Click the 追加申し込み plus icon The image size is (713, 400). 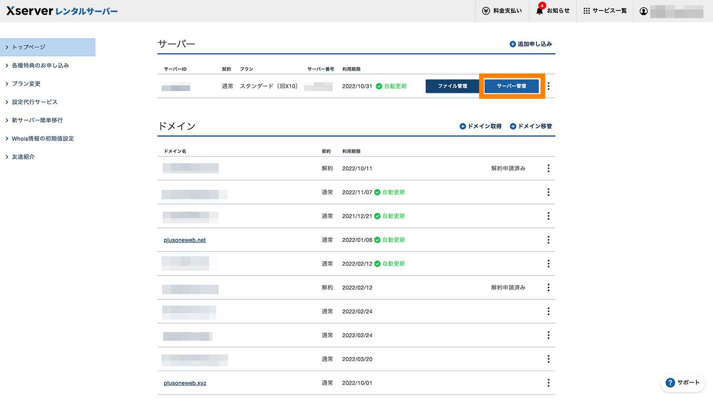pos(512,44)
